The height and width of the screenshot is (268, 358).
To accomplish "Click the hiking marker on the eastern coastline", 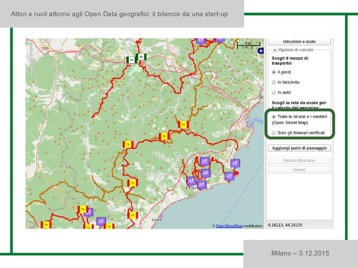I will click(x=235, y=163).
